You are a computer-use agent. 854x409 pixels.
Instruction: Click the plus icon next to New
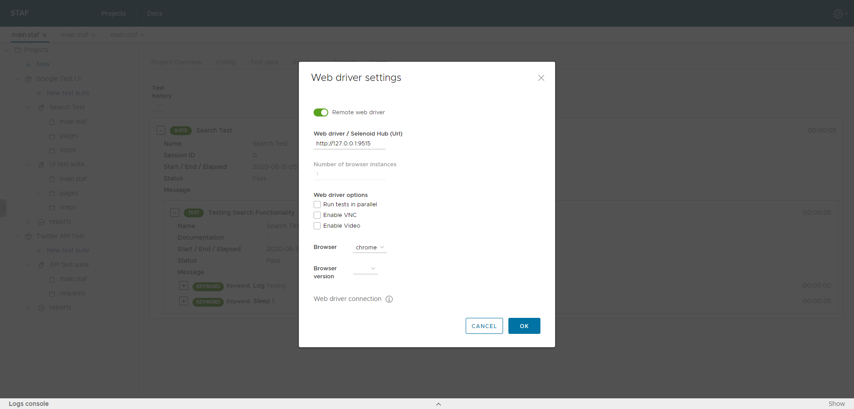[28, 64]
